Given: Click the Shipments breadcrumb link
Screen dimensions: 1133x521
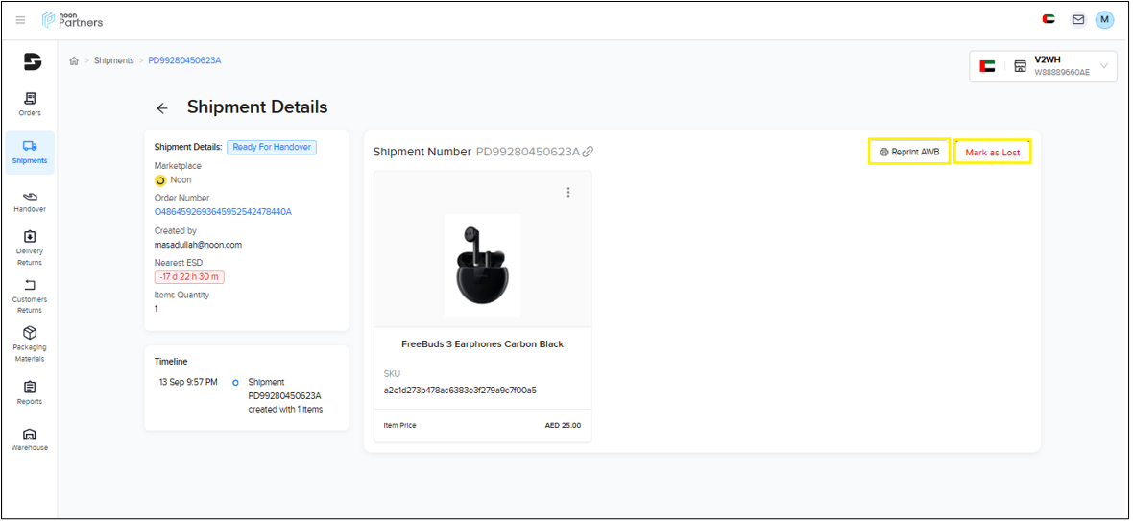Looking at the screenshot, I should click(x=113, y=60).
